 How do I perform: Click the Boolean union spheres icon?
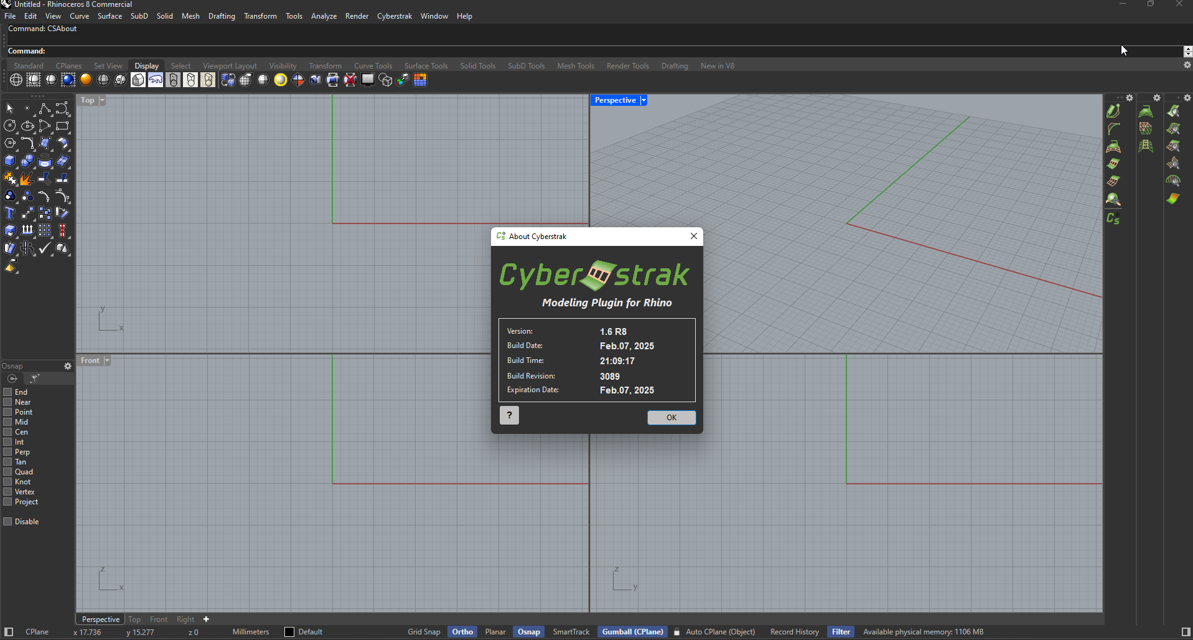tap(27, 161)
